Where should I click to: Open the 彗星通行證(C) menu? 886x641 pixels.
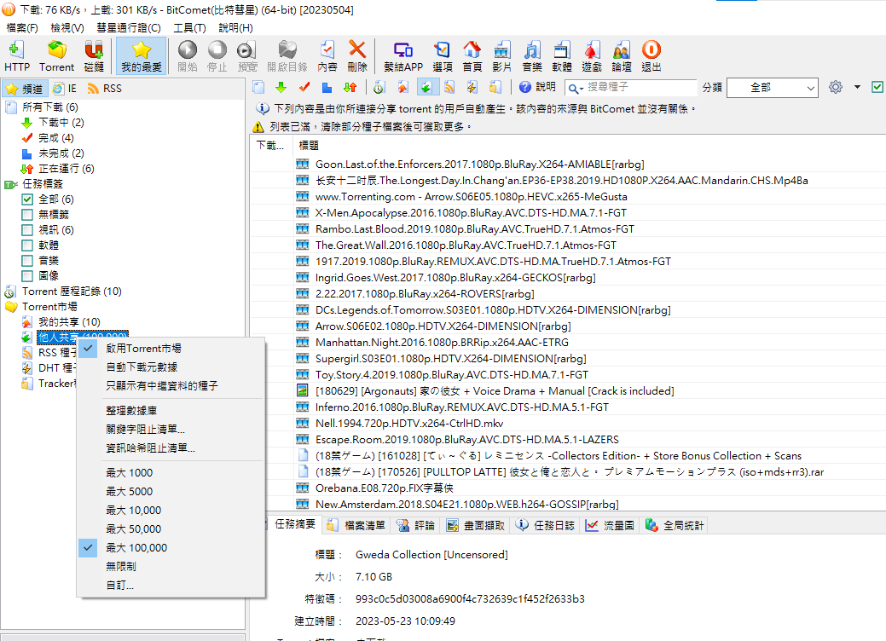tap(128, 27)
